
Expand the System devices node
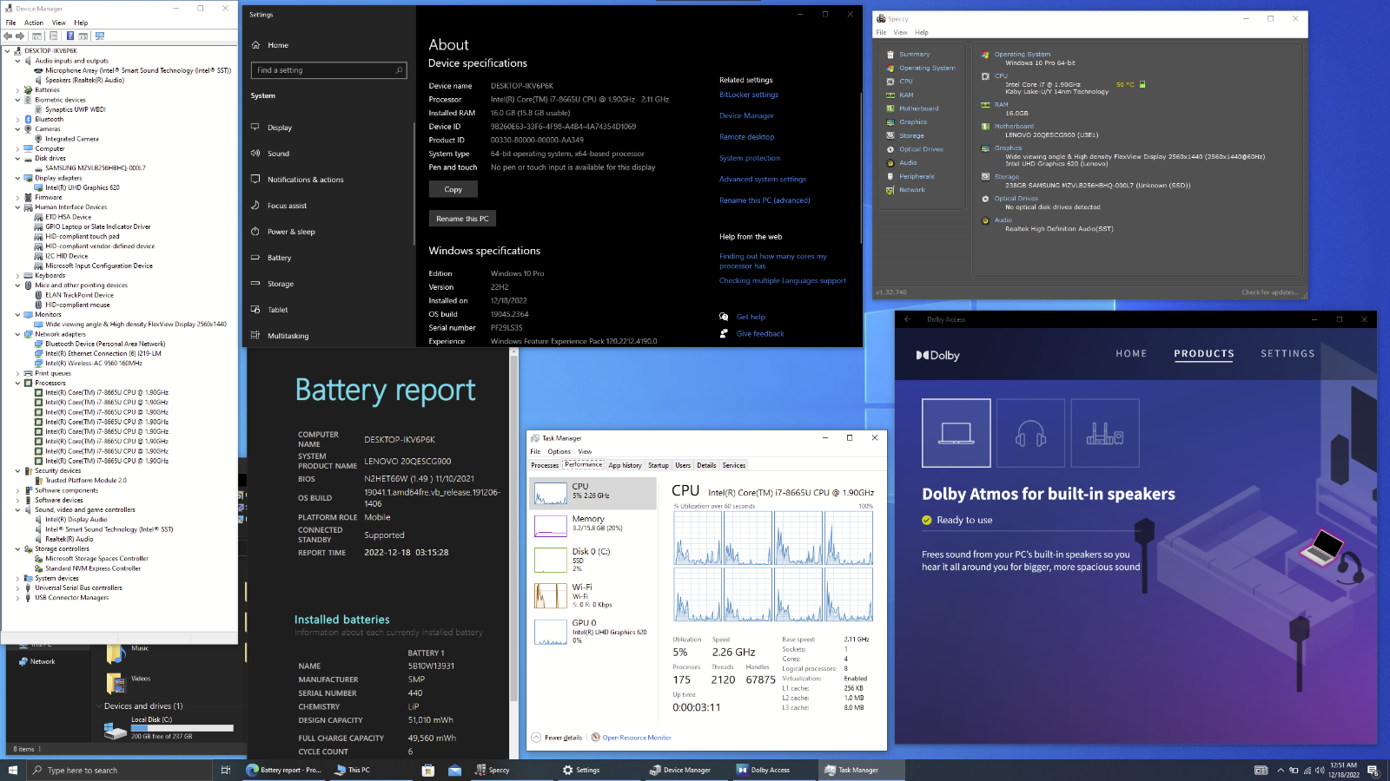(x=17, y=578)
